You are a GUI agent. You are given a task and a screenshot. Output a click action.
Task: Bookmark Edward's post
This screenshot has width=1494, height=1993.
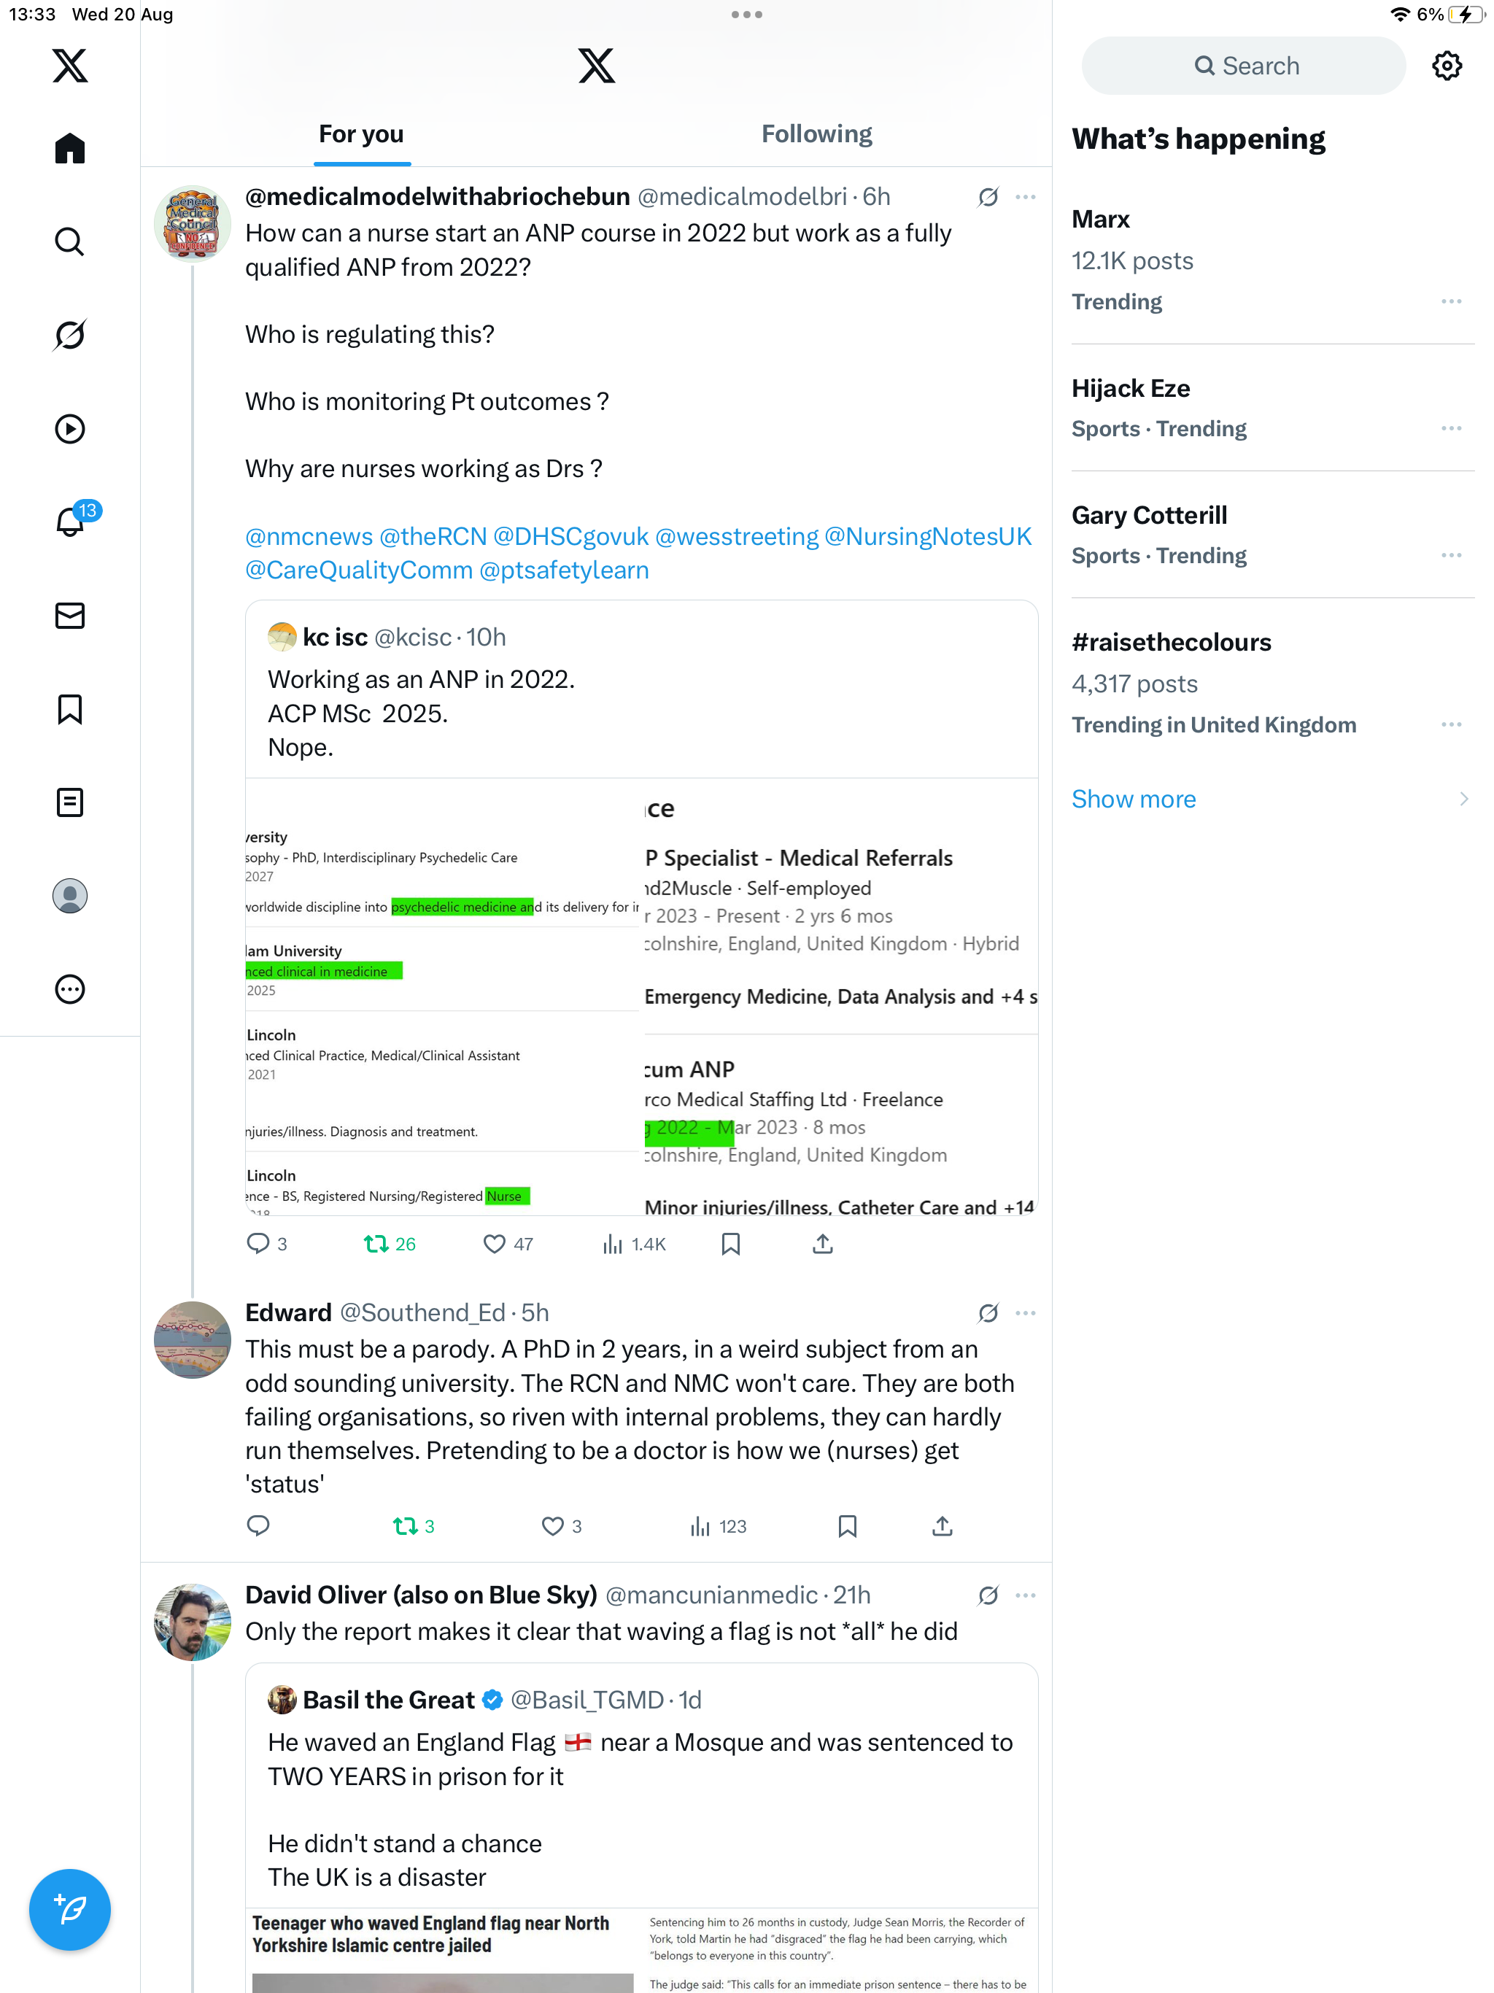[847, 1526]
